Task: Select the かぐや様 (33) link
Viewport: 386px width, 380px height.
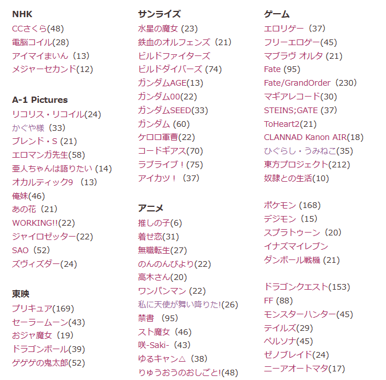Action: pos(38,128)
